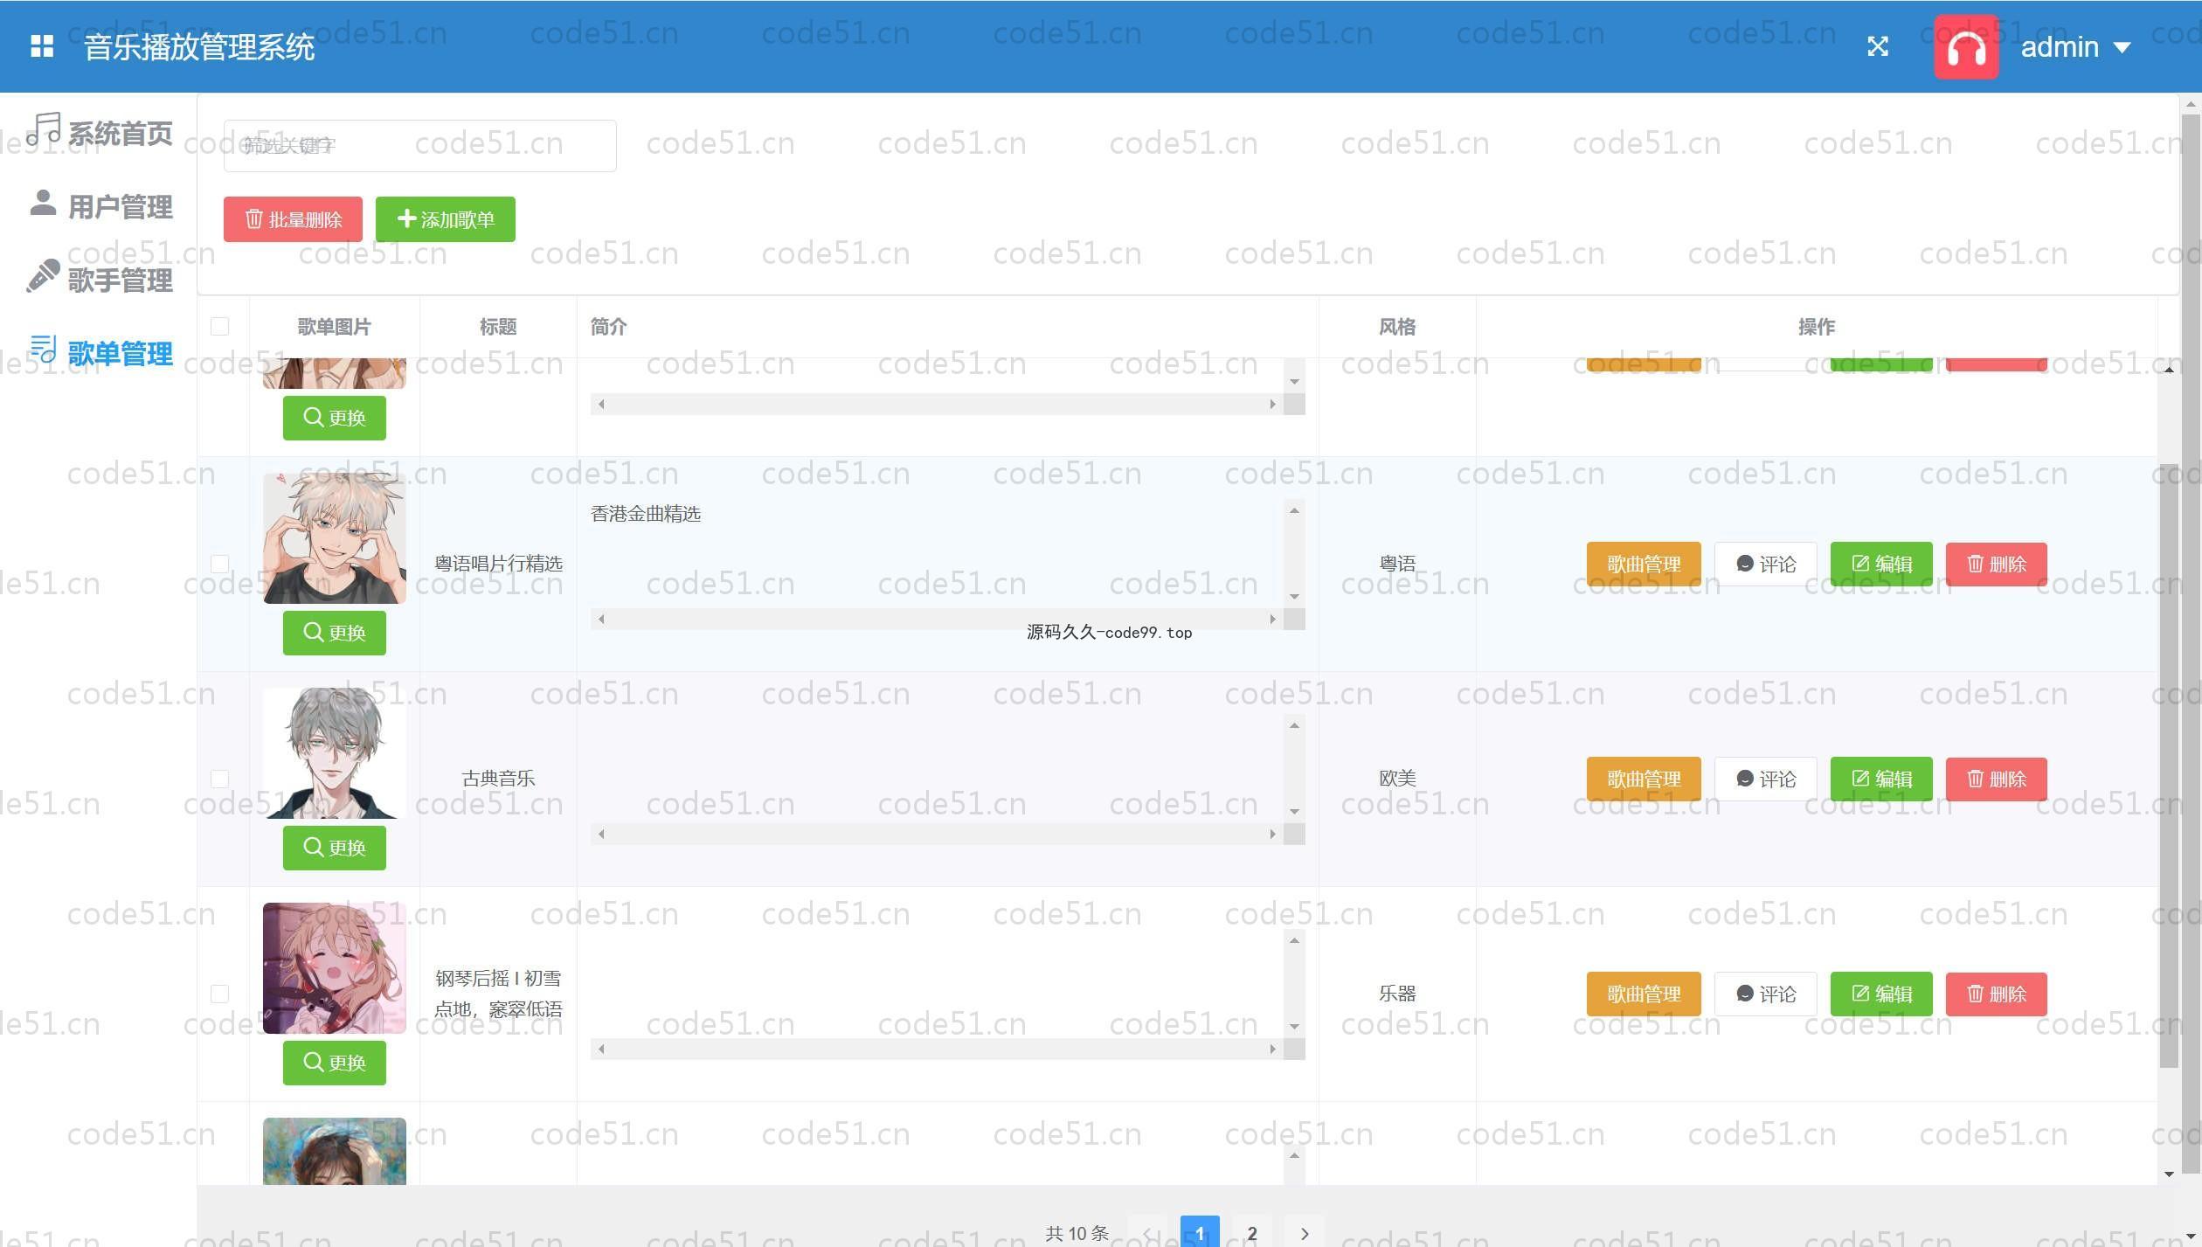Click the table scrollbar bottom arrow
The height and width of the screenshot is (1247, 2202).
pyautogui.click(x=2169, y=1174)
